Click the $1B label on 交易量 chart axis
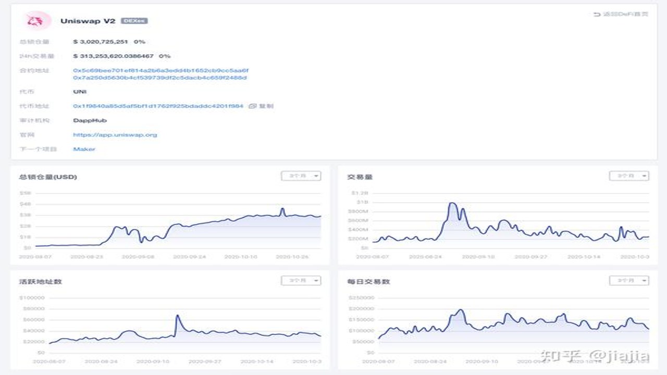The width and height of the screenshot is (667, 375). [x=363, y=202]
